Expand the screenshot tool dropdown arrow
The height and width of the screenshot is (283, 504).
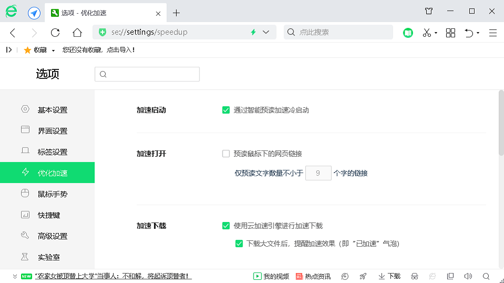coord(436,33)
